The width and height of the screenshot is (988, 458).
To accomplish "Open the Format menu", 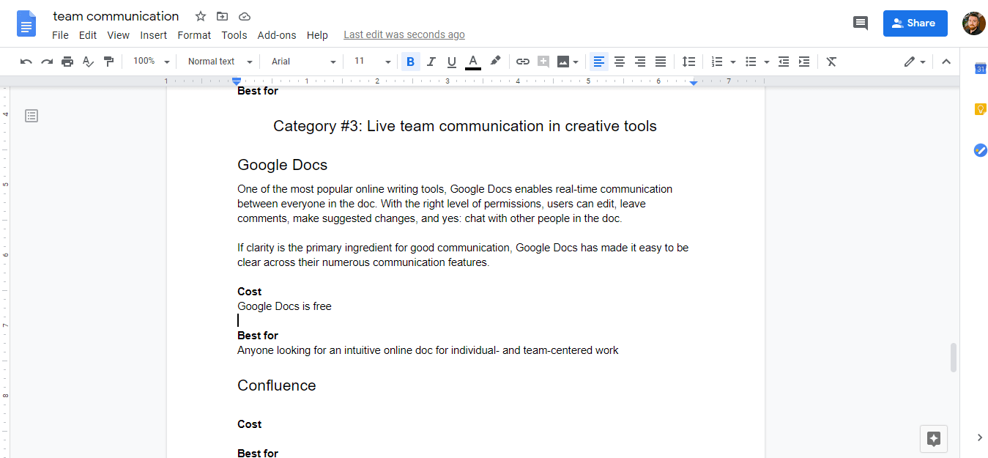I will pyautogui.click(x=194, y=35).
